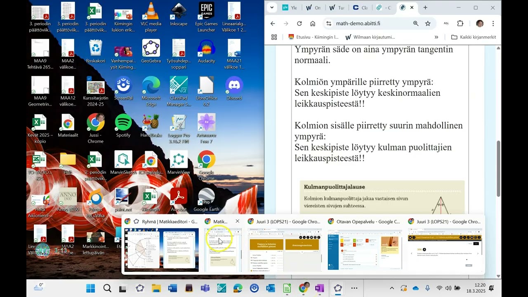The width and height of the screenshot is (528, 297).
Task: Open MarvinSketch desktop icon
Action: click(x=123, y=163)
